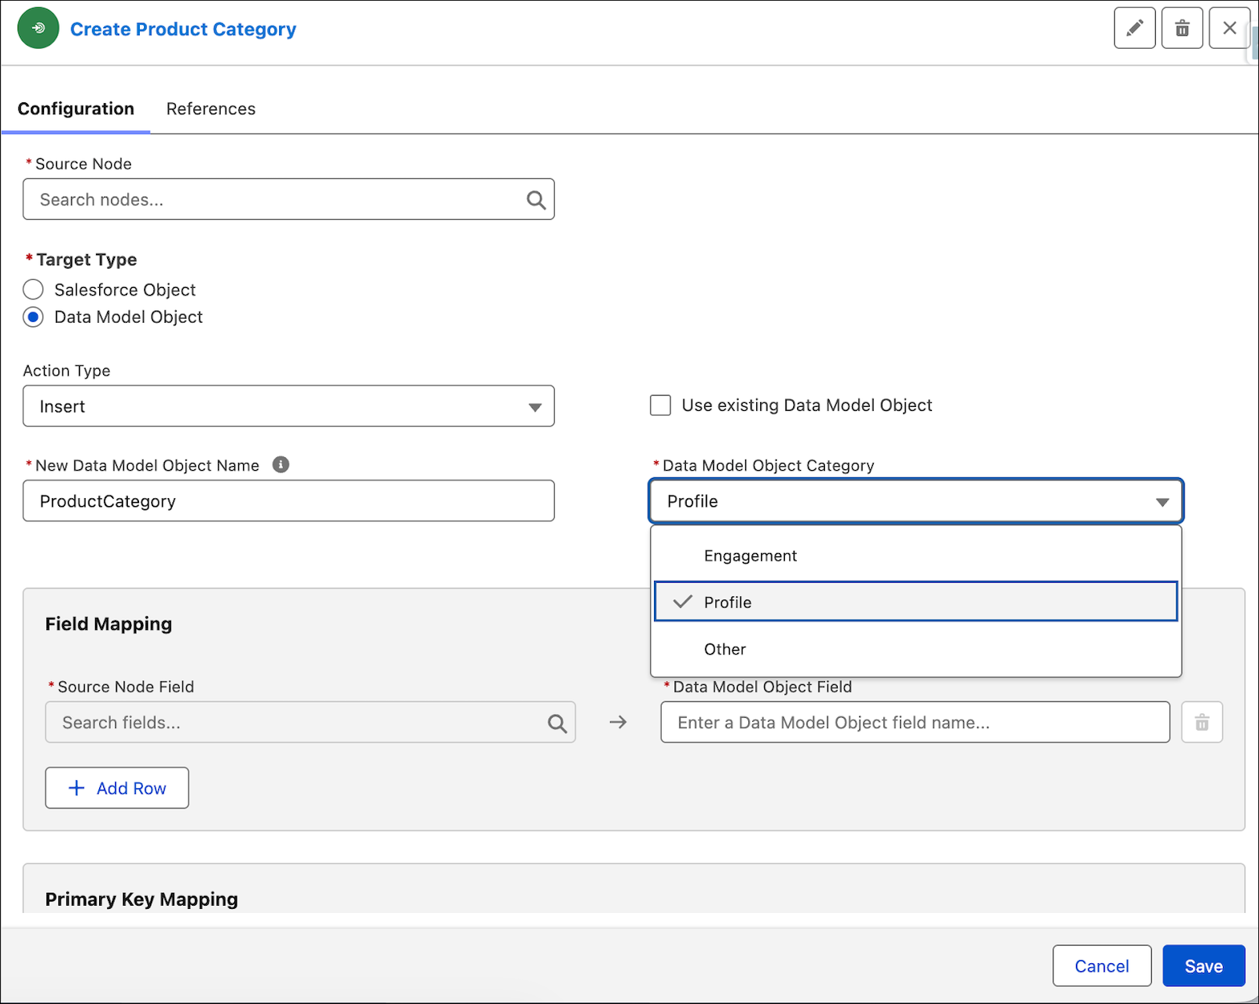Click the mapping arrow between fields

[x=618, y=722]
